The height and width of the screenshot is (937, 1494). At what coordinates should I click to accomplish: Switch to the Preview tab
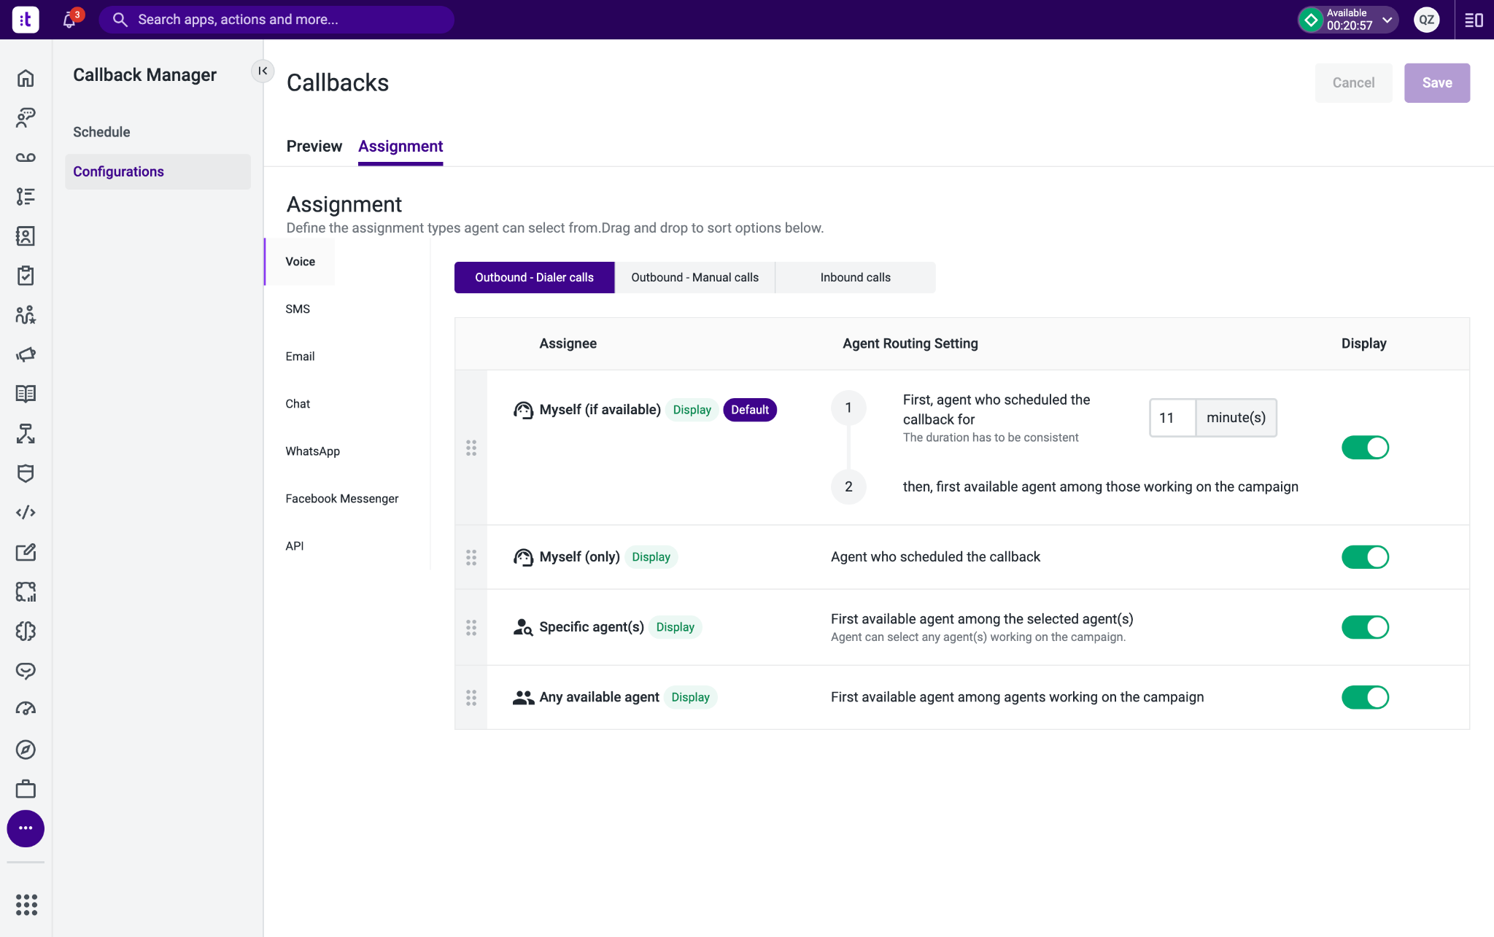[x=314, y=146]
